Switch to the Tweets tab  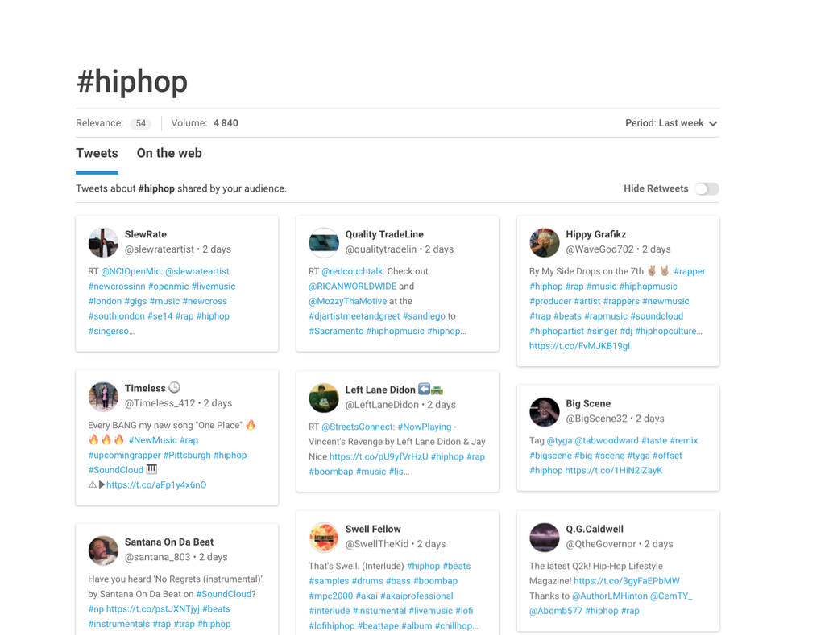(x=97, y=153)
